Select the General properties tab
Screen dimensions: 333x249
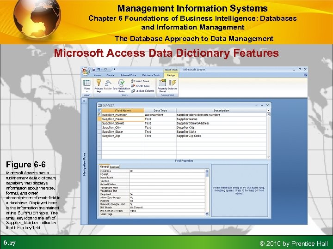(x=105, y=166)
